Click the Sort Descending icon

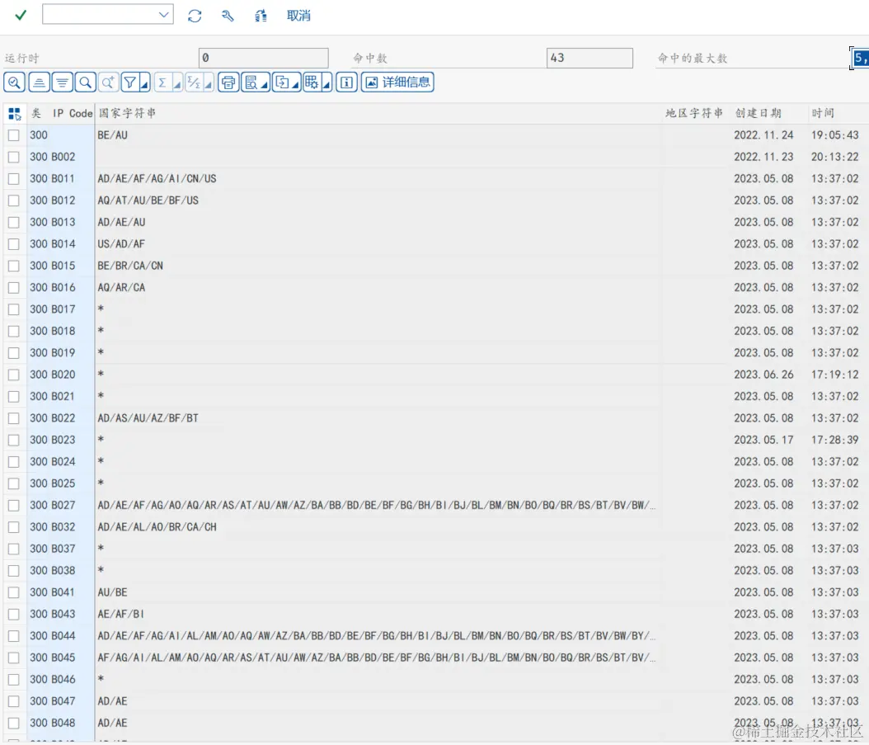click(62, 83)
